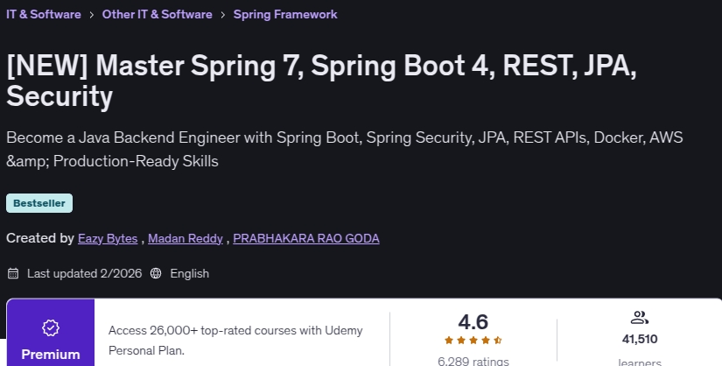
Task: Open the Other IT & Software breadcrumb
Action: 157,14
